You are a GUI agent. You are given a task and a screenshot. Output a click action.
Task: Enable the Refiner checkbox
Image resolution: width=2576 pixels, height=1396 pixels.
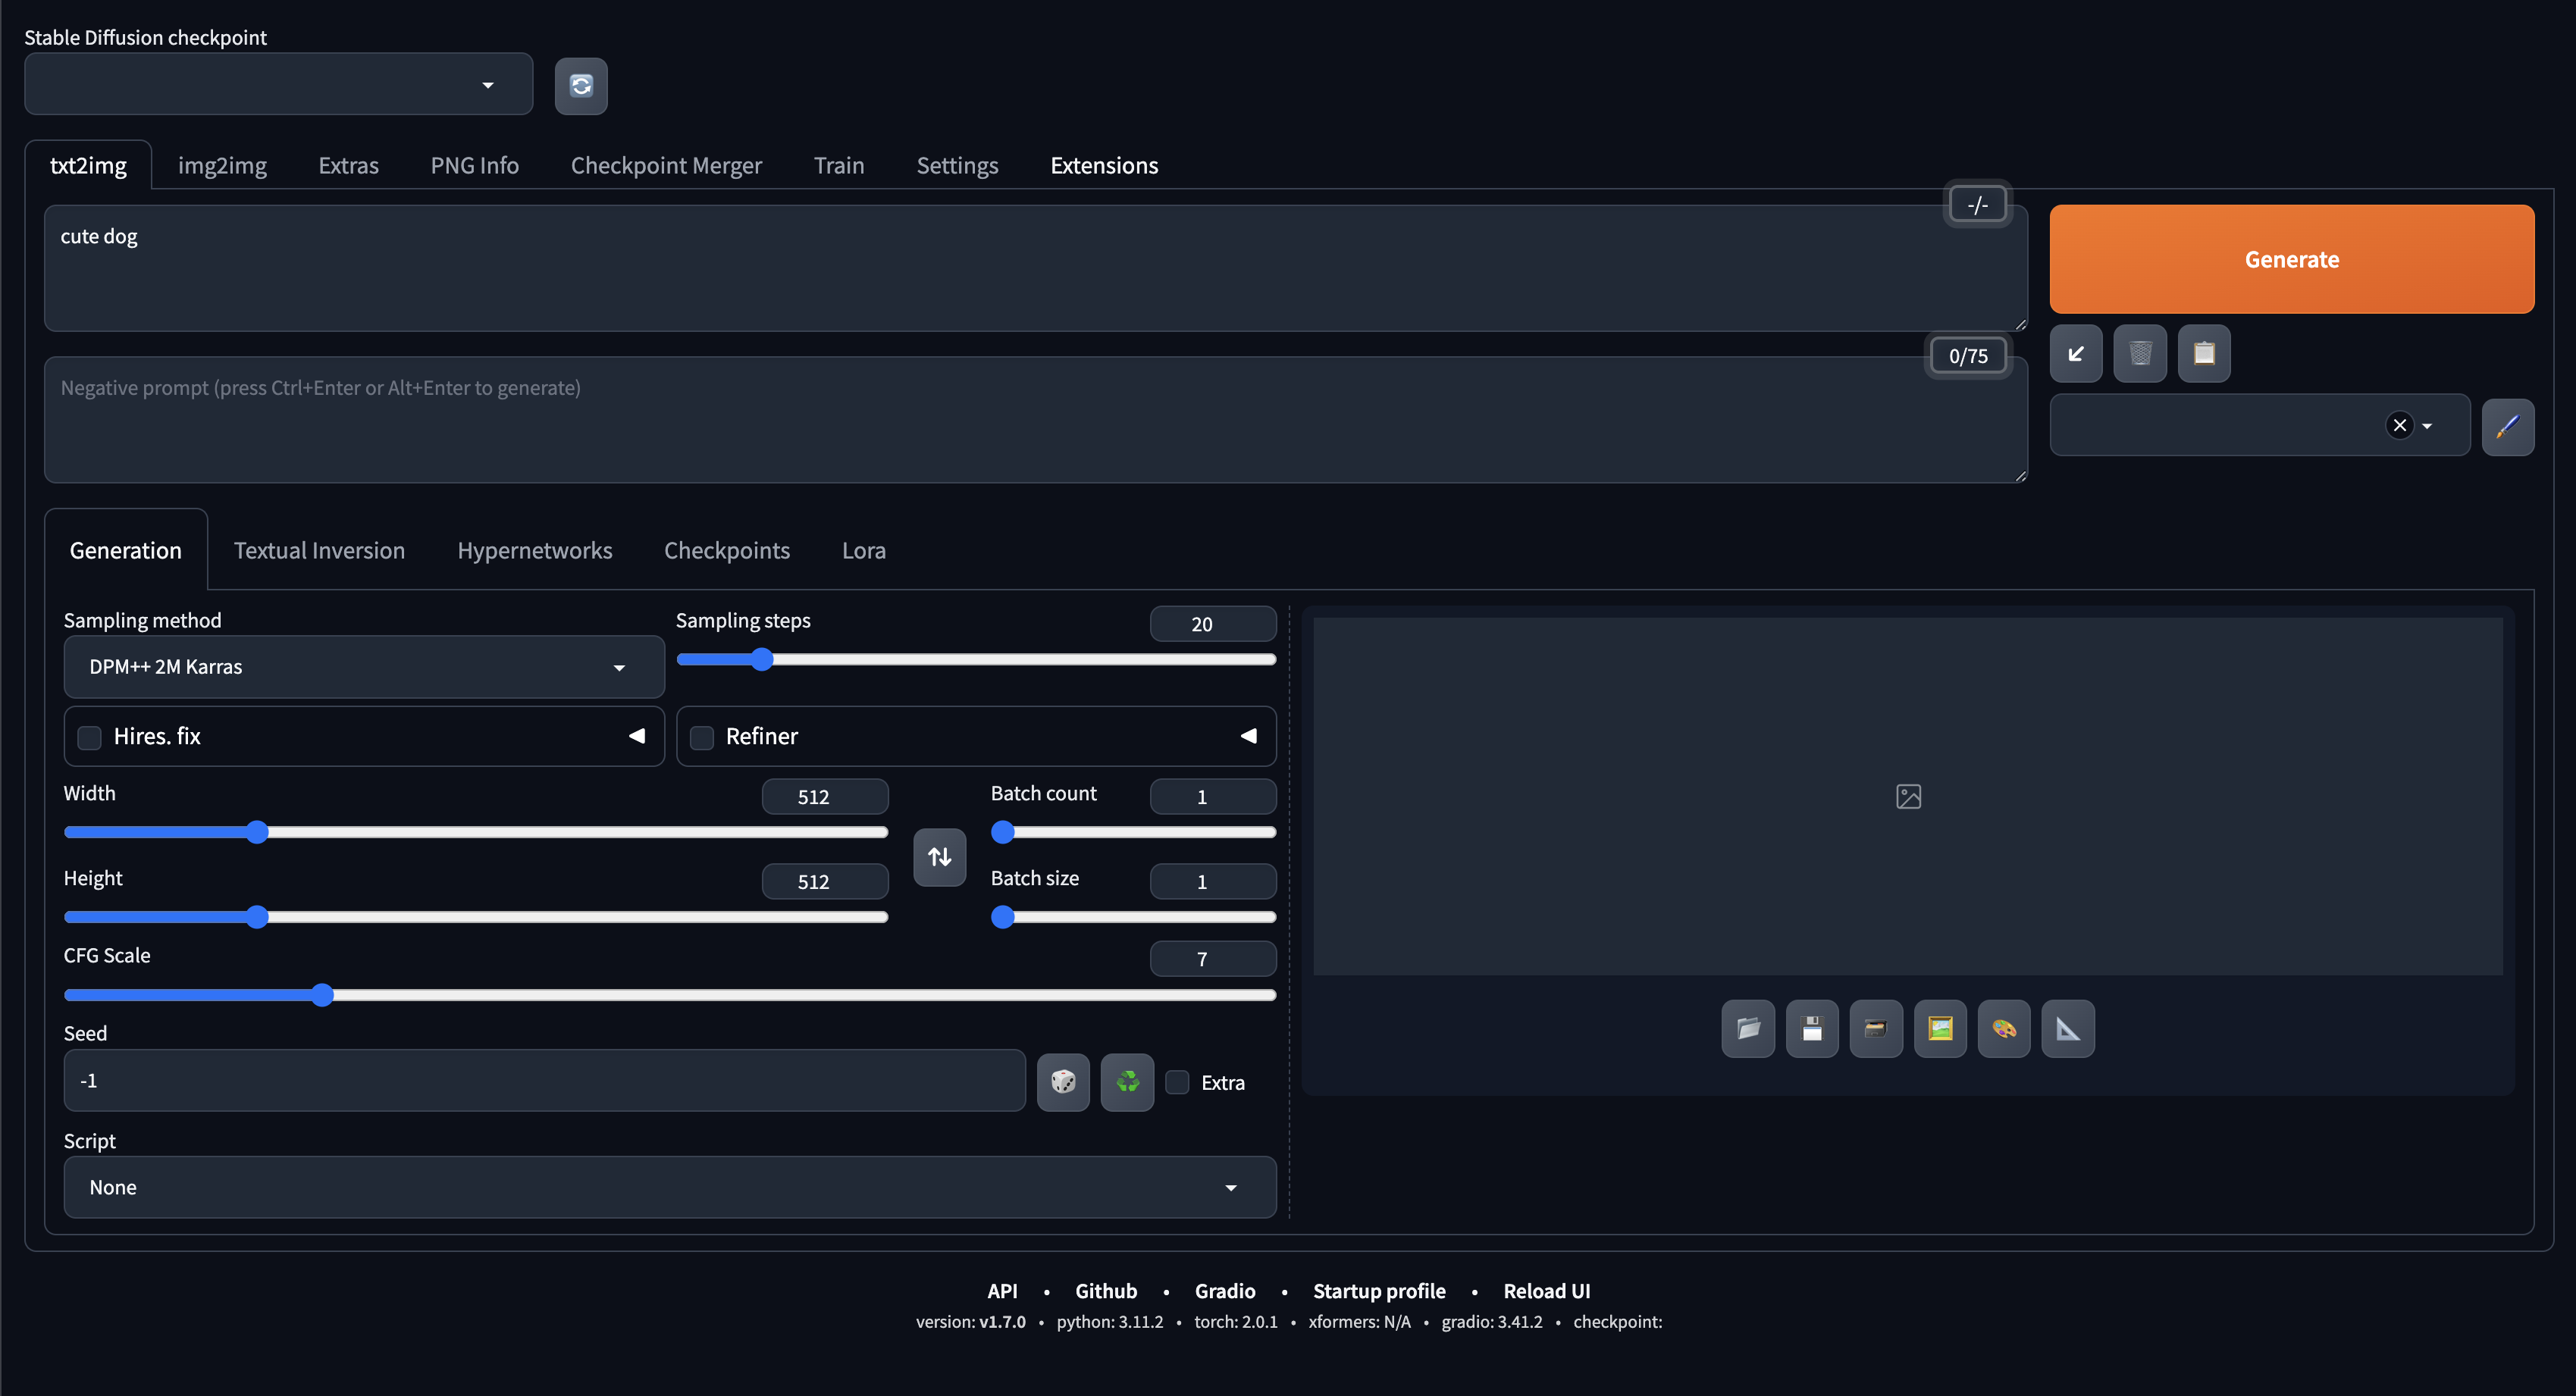pyautogui.click(x=702, y=737)
